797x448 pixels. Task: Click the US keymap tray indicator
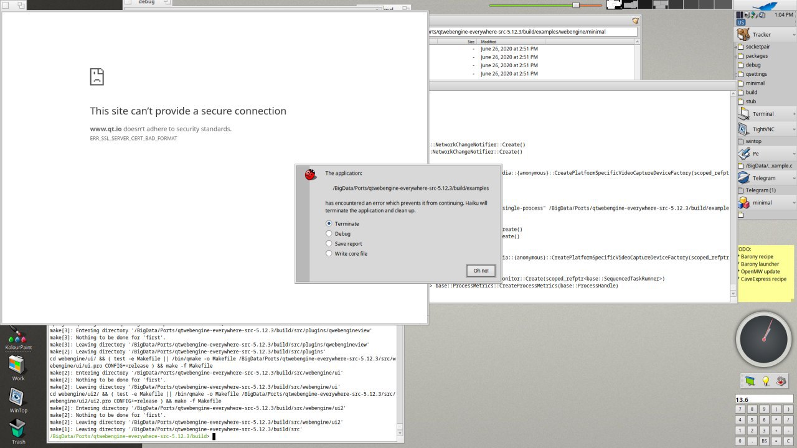click(x=741, y=22)
